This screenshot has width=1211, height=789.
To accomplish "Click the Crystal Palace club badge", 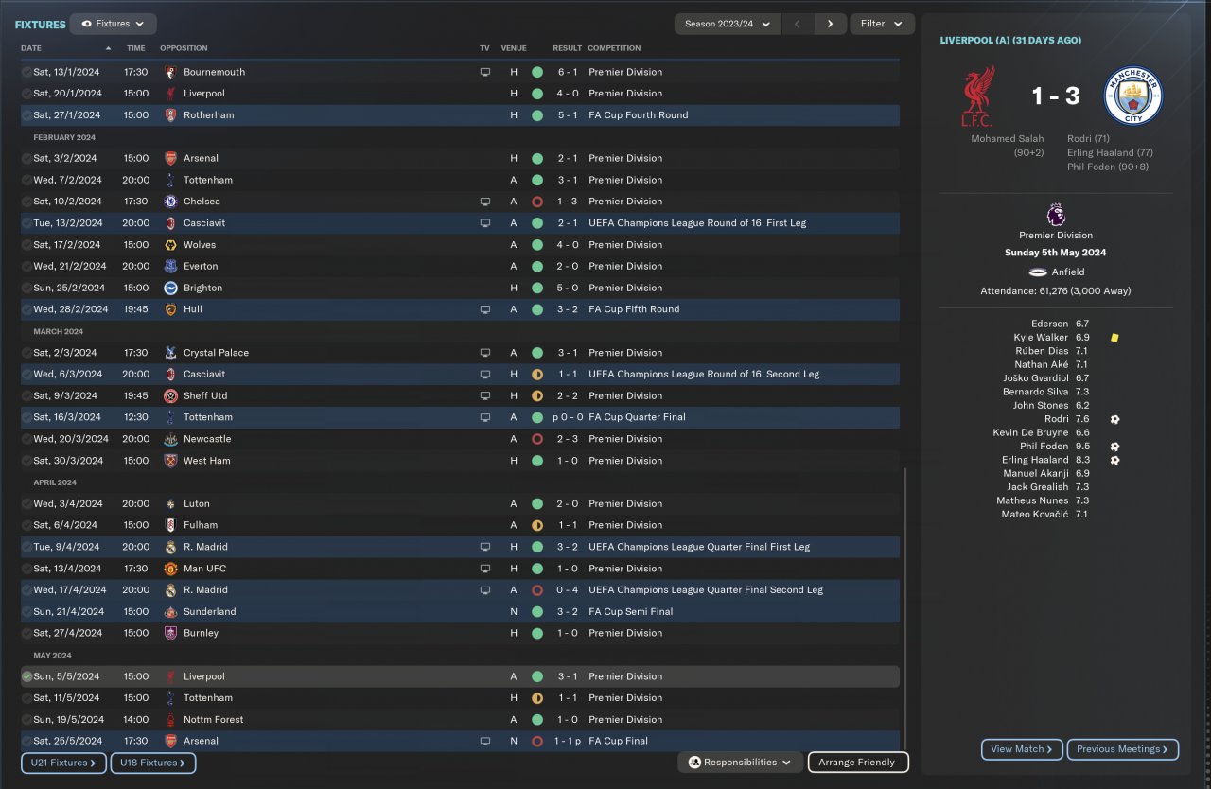I will click(x=170, y=353).
